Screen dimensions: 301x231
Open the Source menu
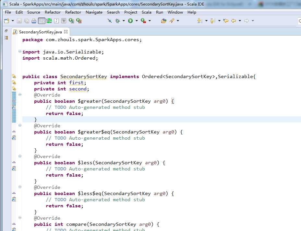[34, 12]
